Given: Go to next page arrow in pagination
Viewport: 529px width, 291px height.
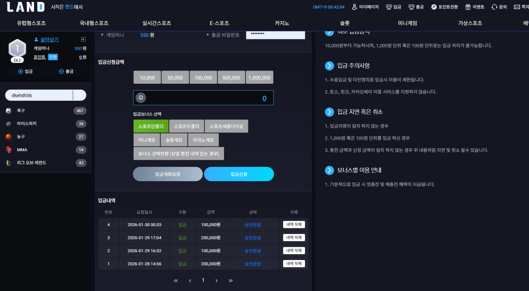Looking at the screenshot, I should pyautogui.click(x=217, y=281).
